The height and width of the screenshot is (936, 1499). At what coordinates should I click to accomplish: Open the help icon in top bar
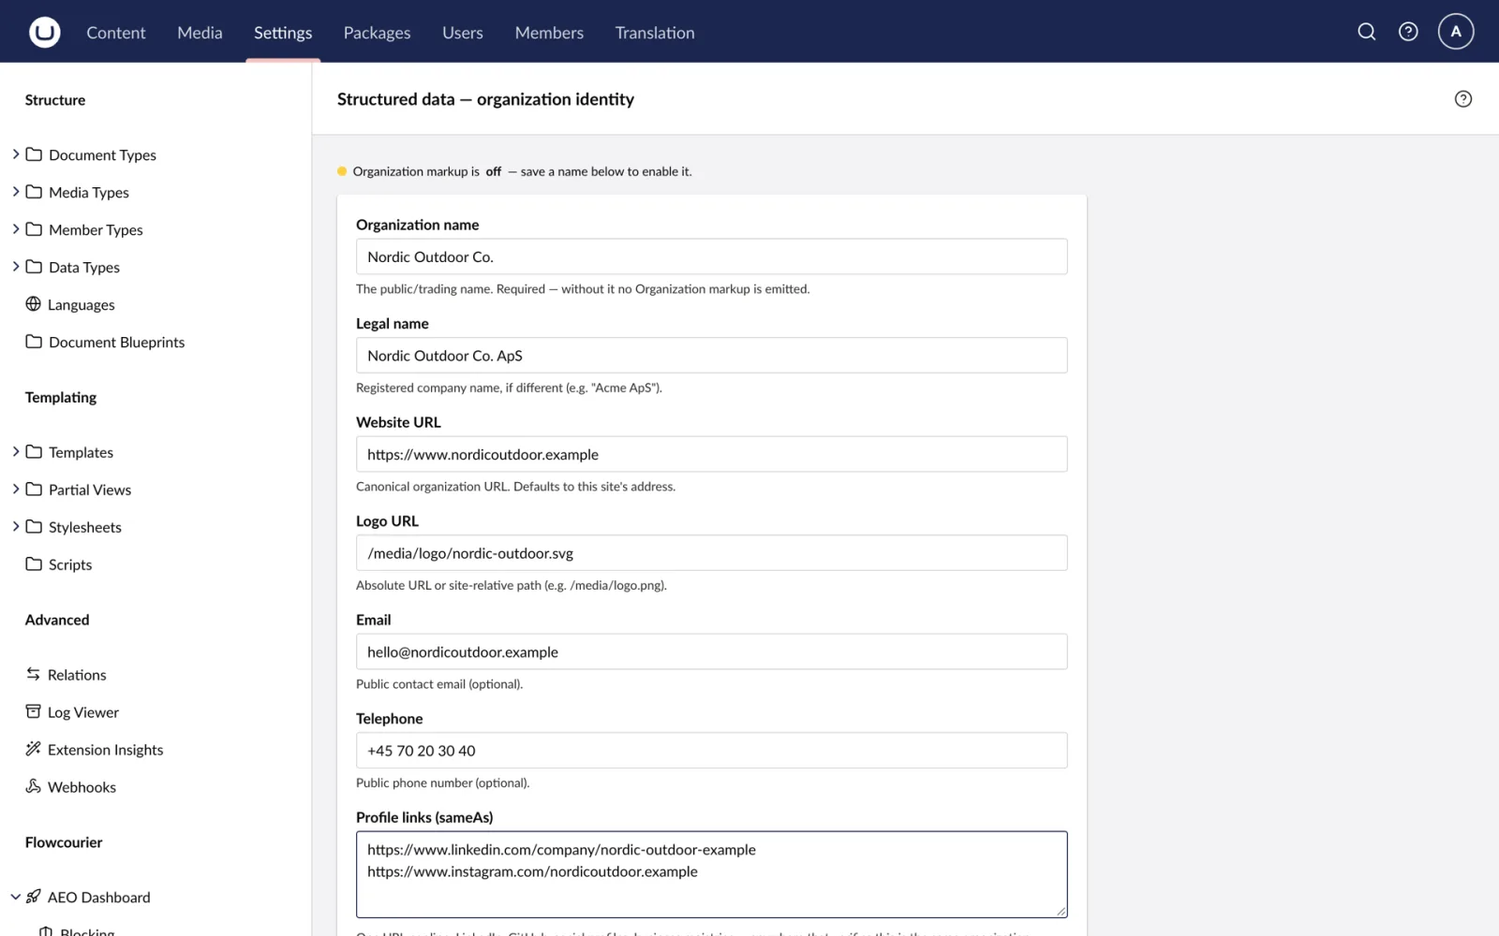[1408, 32]
